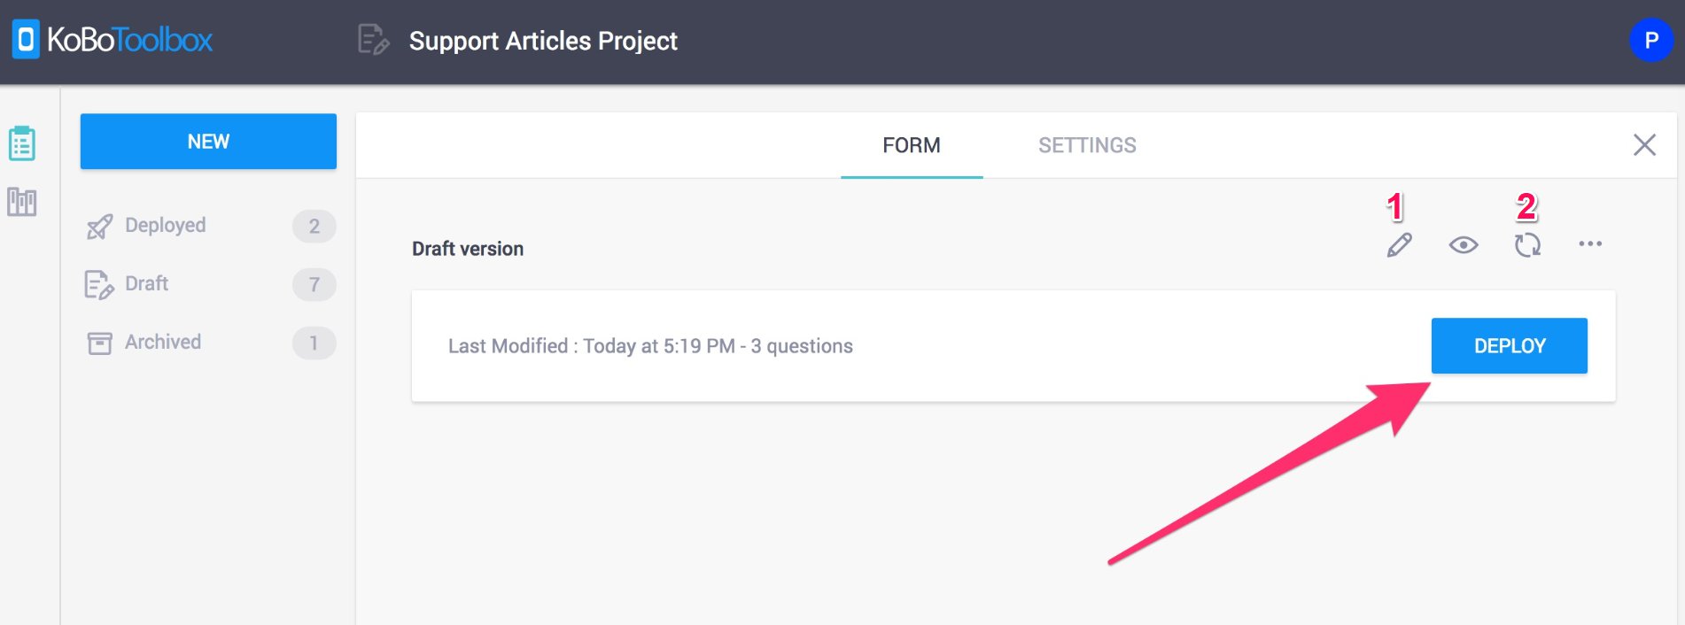1685x625 pixels.
Task: Open the Library icon in sidebar
Action: click(x=22, y=203)
